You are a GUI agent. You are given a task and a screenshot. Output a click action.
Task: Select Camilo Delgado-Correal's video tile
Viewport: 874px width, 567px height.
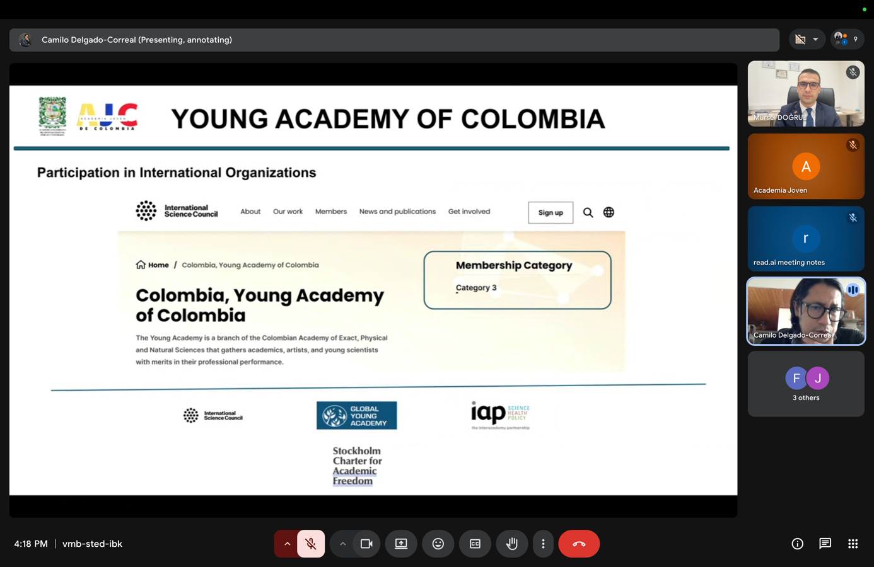(x=805, y=311)
